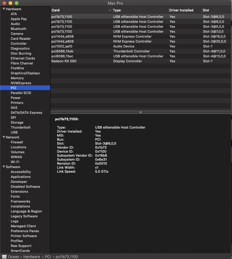This screenshot has height=259, width=232.
Task: Click Ocean in the path bar
Action: click(14, 257)
